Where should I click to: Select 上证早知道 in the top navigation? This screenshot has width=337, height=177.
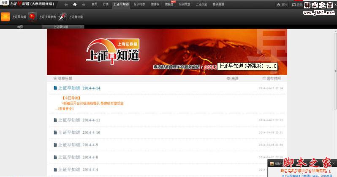tap(121, 4)
